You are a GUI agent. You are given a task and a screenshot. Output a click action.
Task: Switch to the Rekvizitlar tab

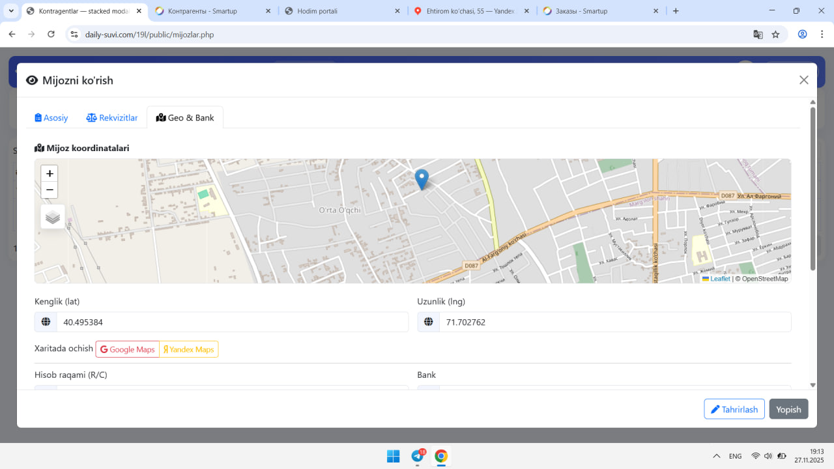tap(112, 118)
